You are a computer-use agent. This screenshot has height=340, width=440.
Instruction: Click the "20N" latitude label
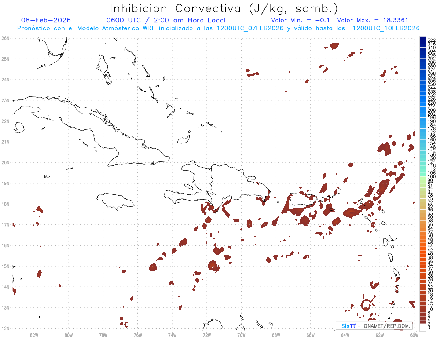pos(5,162)
